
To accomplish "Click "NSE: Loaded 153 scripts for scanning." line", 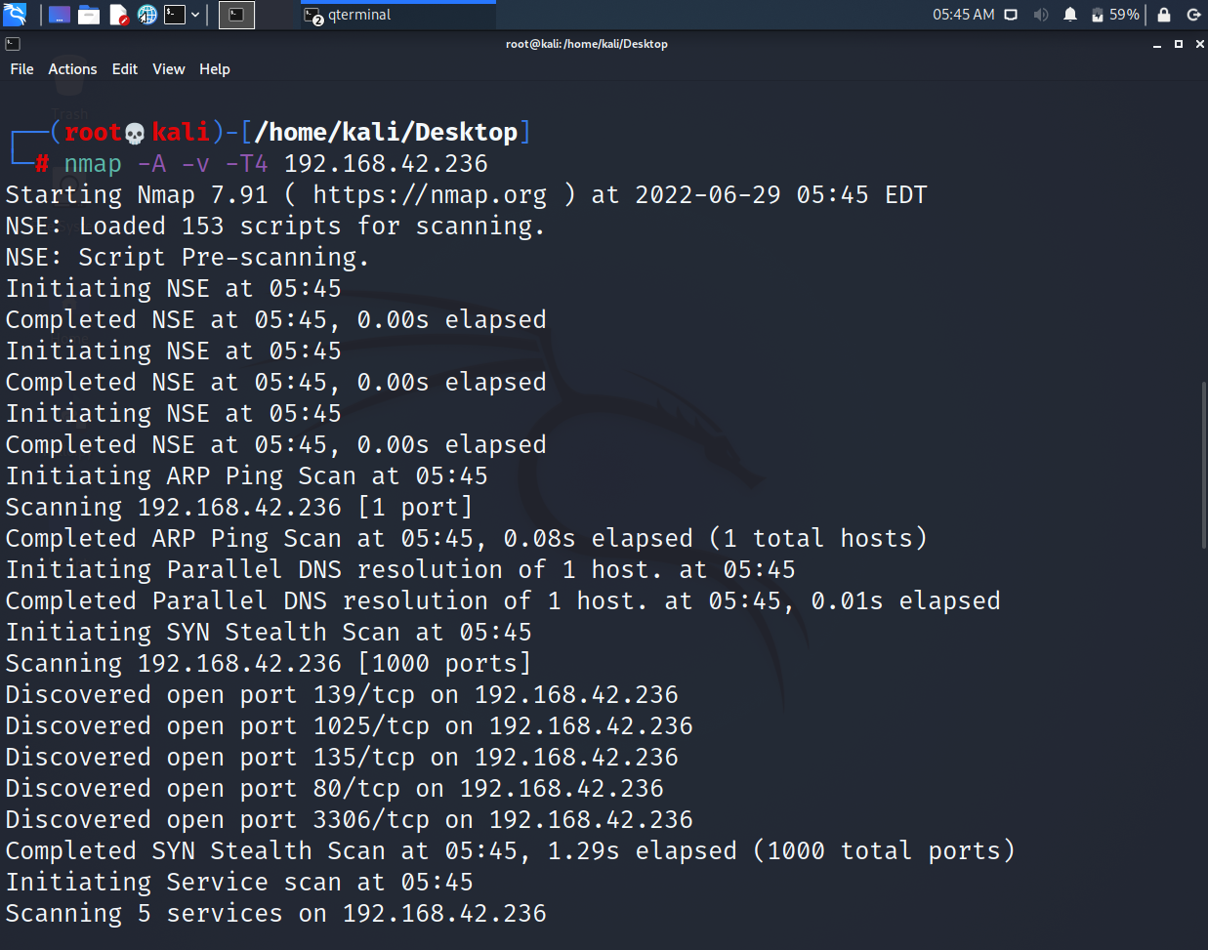I will [x=275, y=227].
